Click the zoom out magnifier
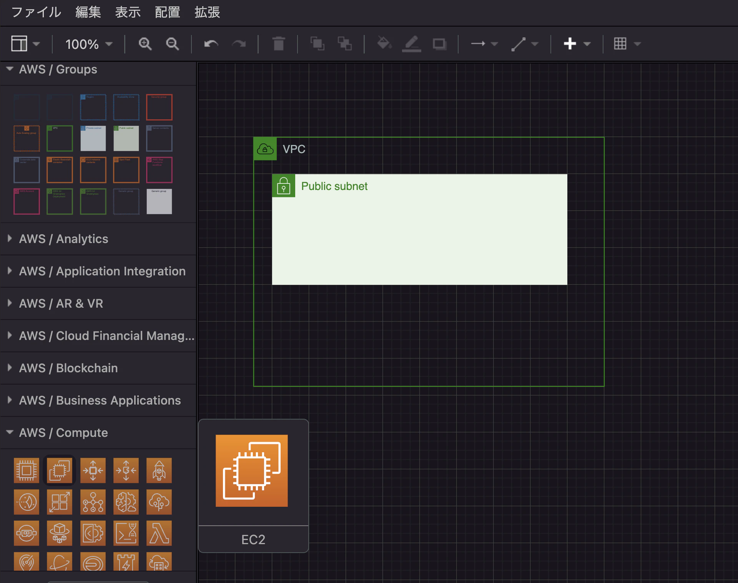This screenshot has width=738, height=583. pos(172,44)
